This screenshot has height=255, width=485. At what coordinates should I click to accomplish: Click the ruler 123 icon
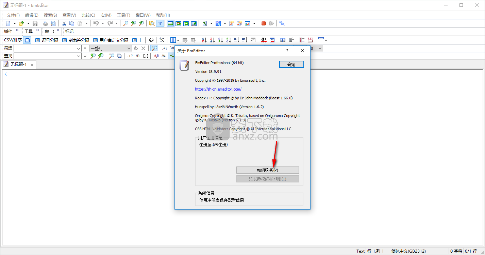click(310, 40)
